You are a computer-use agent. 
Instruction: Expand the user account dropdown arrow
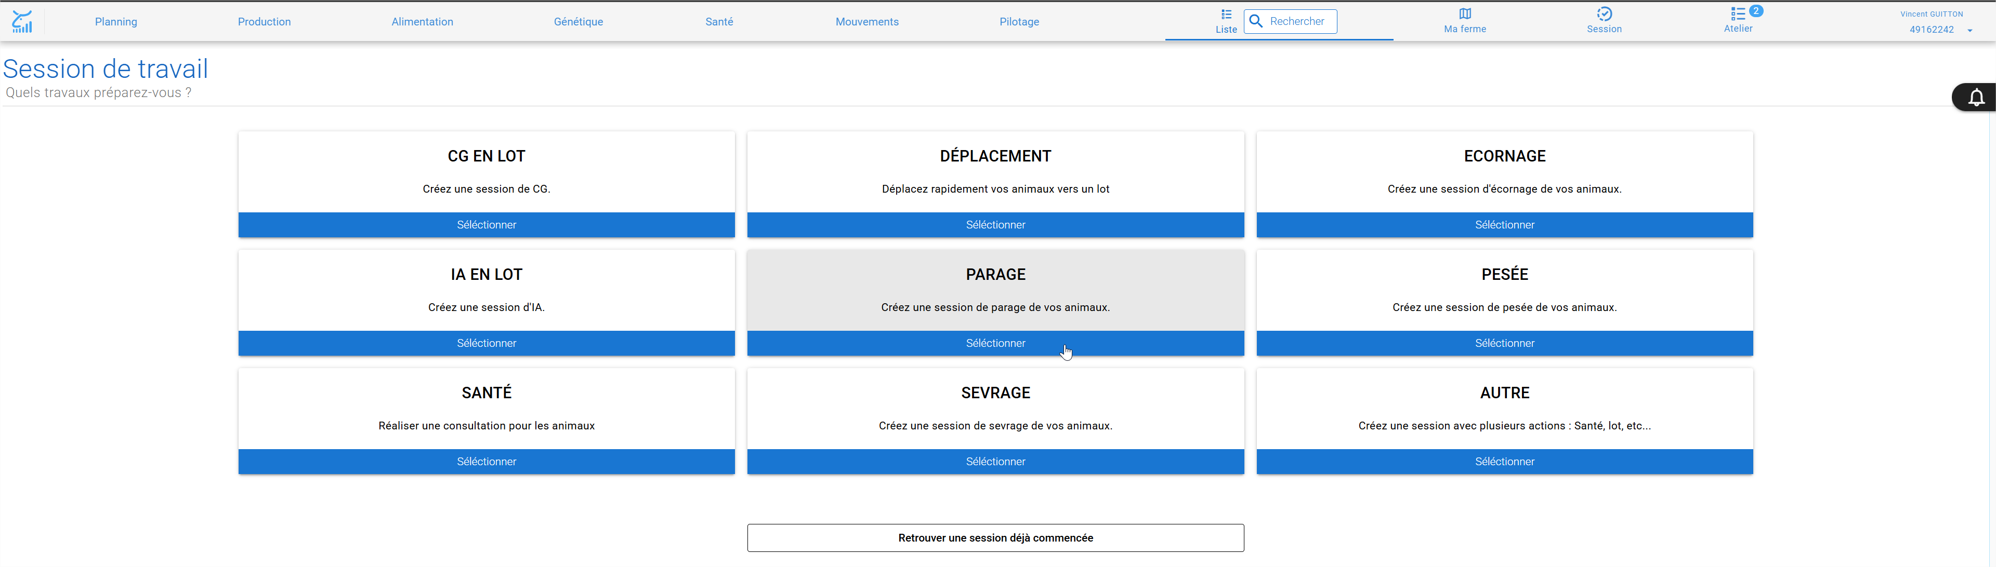point(1969,30)
